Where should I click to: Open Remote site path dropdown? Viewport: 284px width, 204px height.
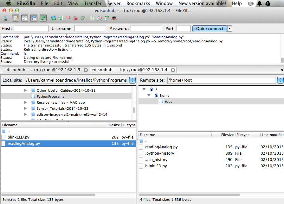pyautogui.click(x=280, y=80)
